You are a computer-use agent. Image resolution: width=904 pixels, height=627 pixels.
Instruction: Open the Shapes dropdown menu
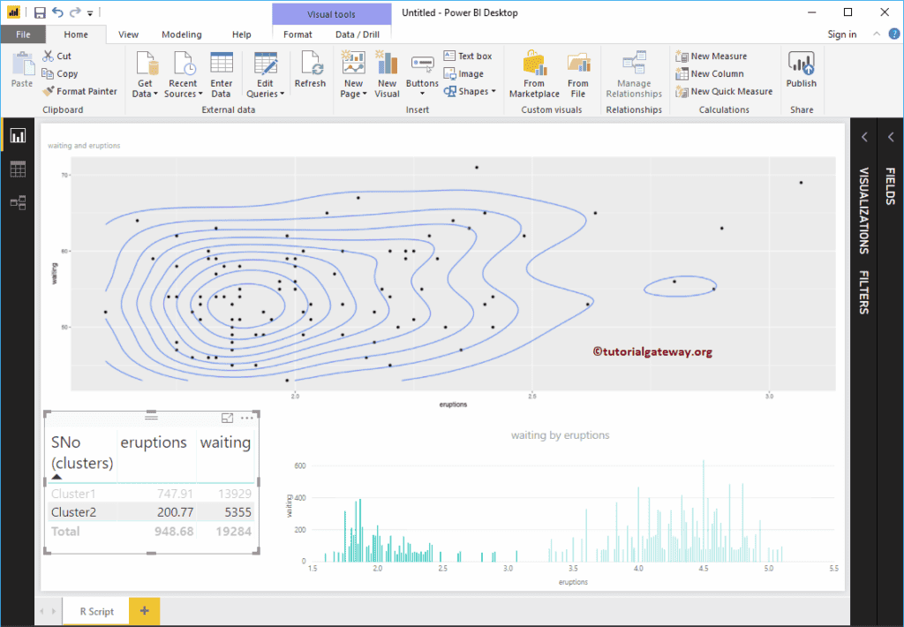pos(470,91)
